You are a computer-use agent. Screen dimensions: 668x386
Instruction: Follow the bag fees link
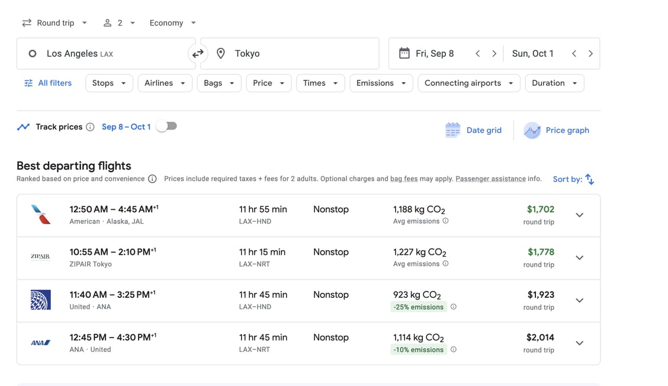point(403,179)
